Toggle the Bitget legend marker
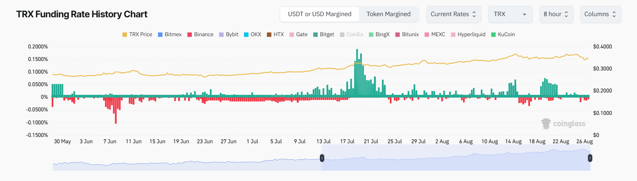This screenshot has width=637, height=181. coord(316,35)
